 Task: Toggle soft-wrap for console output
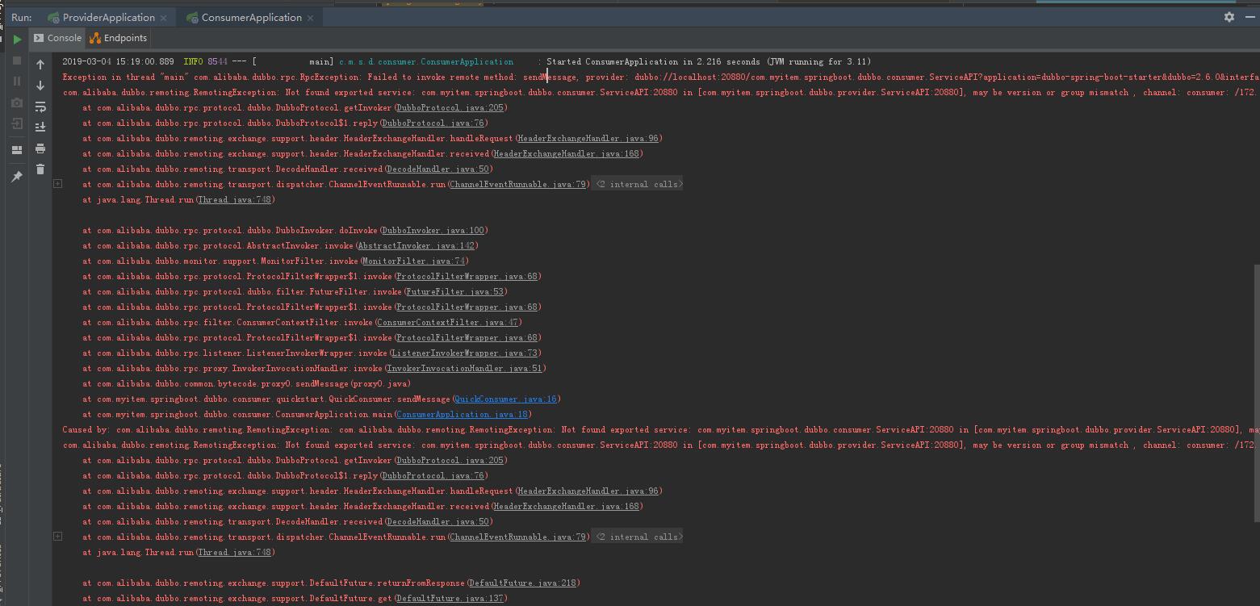click(40, 107)
